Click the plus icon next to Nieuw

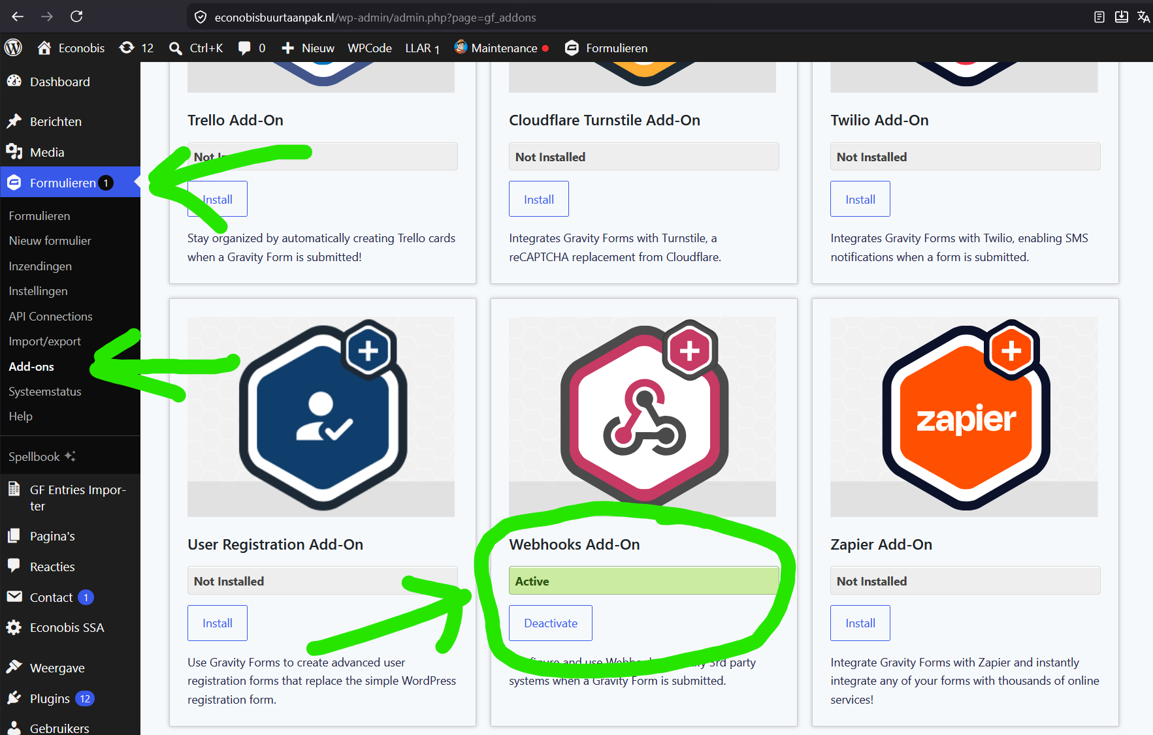tap(287, 48)
